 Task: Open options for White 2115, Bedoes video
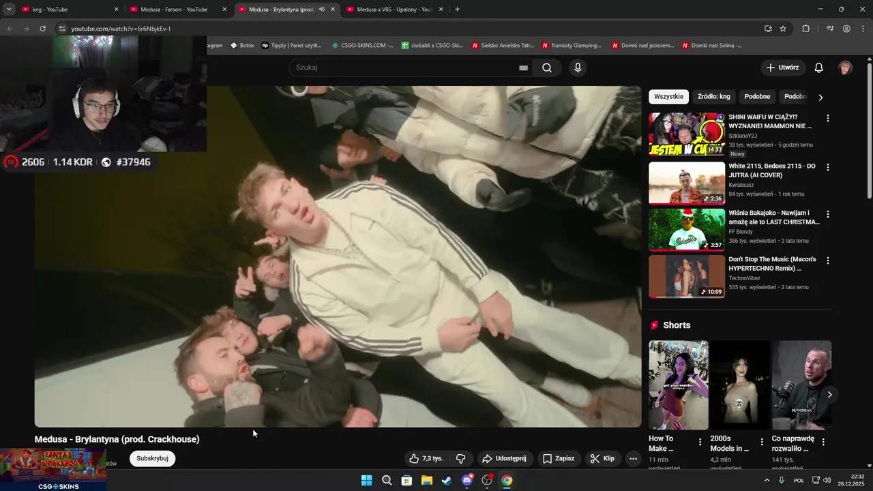click(x=828, y=167)
